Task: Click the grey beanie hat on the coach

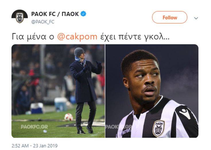Action: pyautogui.click(x=79, y=52)
